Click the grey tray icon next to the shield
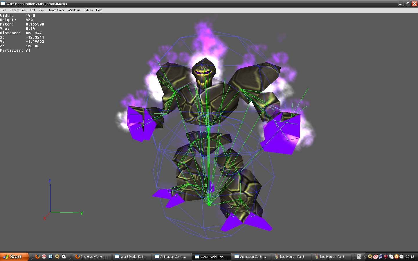Screen dimensions: 418x261 click(x=391, y=257)
